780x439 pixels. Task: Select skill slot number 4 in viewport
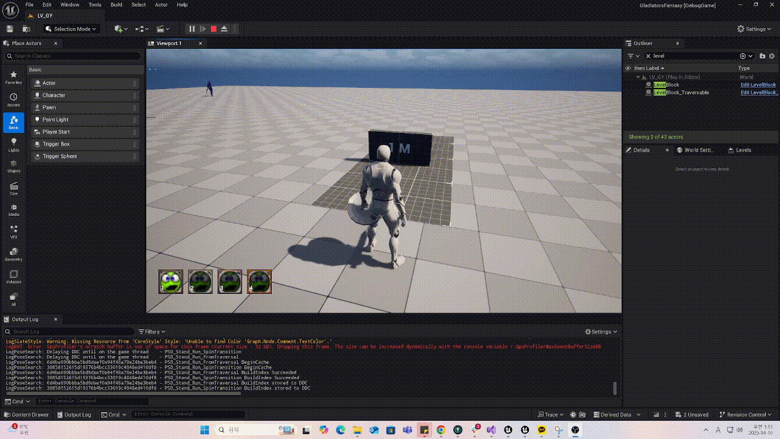coord(260,282)
